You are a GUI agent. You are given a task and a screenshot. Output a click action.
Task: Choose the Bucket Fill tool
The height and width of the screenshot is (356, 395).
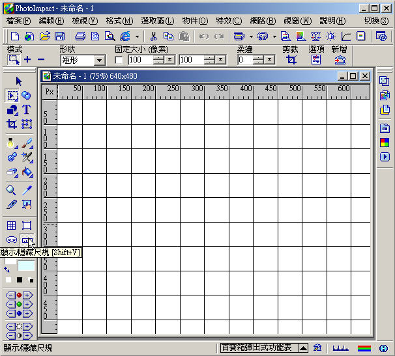pos(27,172)
